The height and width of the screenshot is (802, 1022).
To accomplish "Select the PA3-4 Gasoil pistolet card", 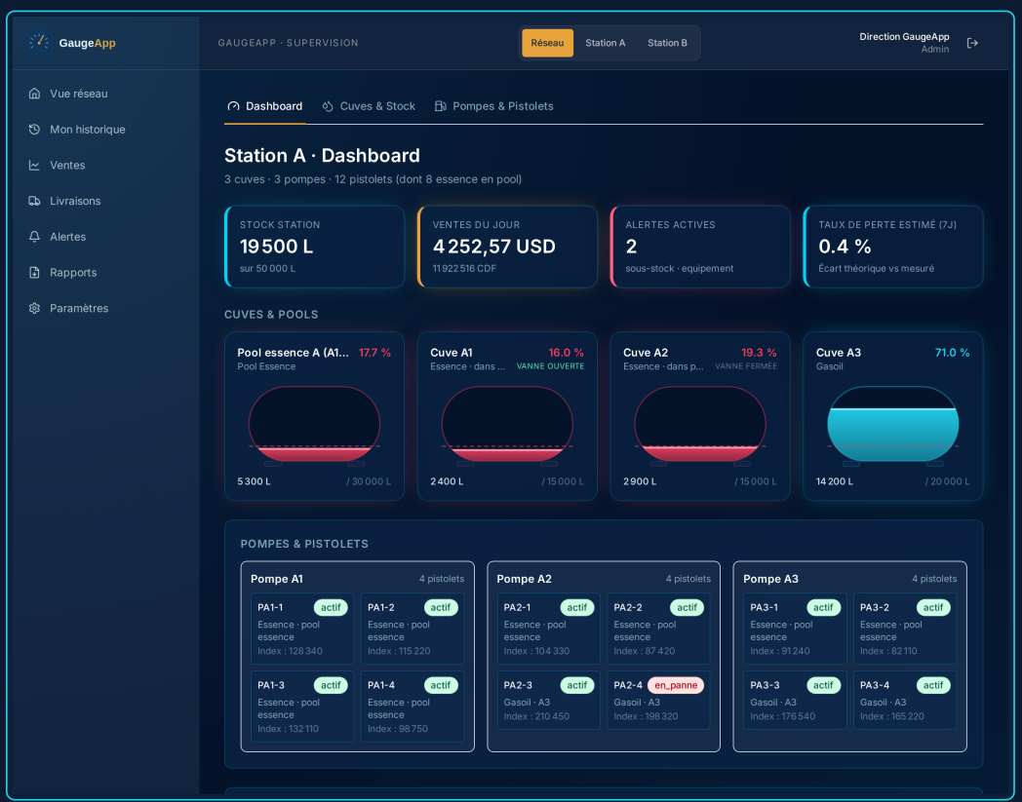I will (x=905, y=700).
